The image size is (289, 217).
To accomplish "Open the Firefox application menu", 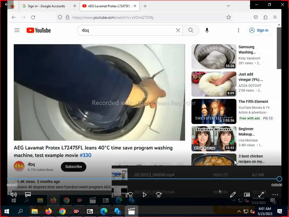I will tap(275, 17).
